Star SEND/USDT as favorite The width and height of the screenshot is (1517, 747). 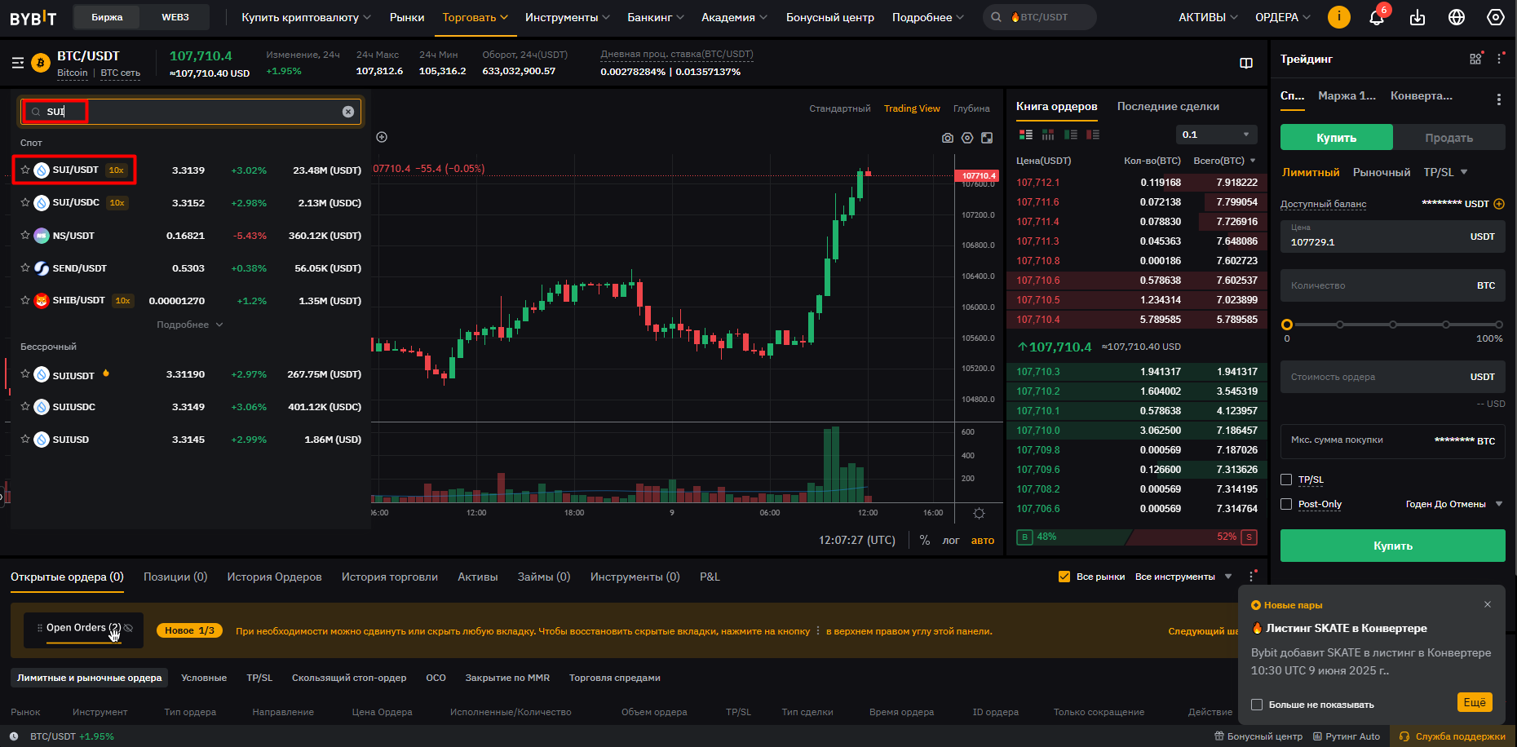pos(25,267)
